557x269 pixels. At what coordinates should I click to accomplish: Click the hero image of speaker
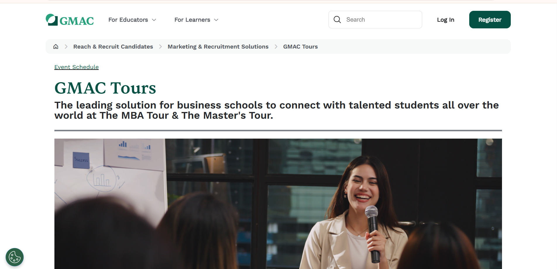coord(278,204)
